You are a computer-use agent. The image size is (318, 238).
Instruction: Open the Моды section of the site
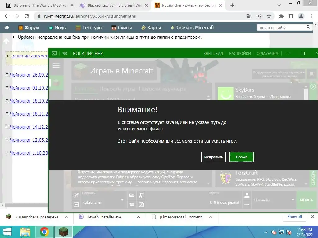pos(57,28)
